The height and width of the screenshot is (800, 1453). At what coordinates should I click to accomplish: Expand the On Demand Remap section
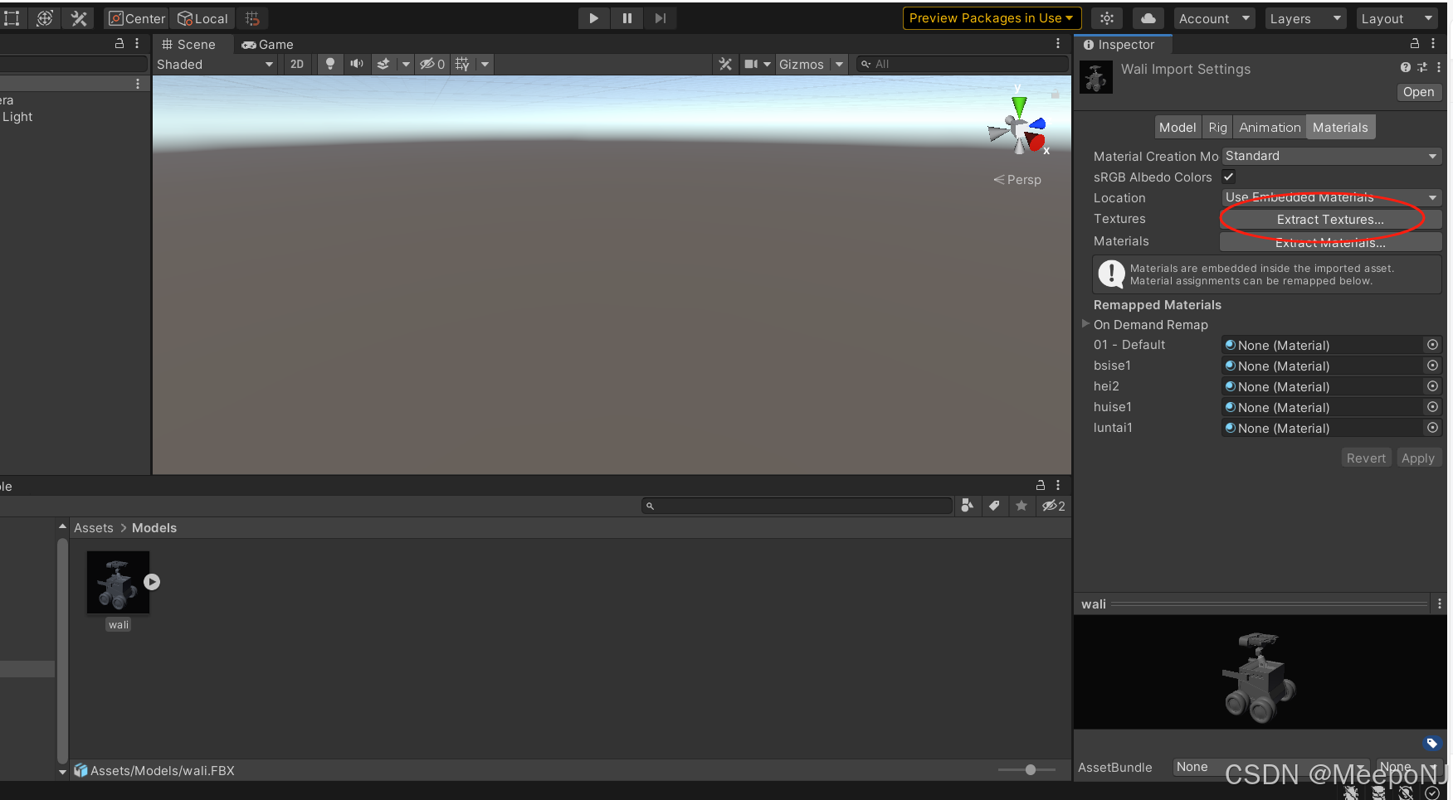(x=1085, y=324)
